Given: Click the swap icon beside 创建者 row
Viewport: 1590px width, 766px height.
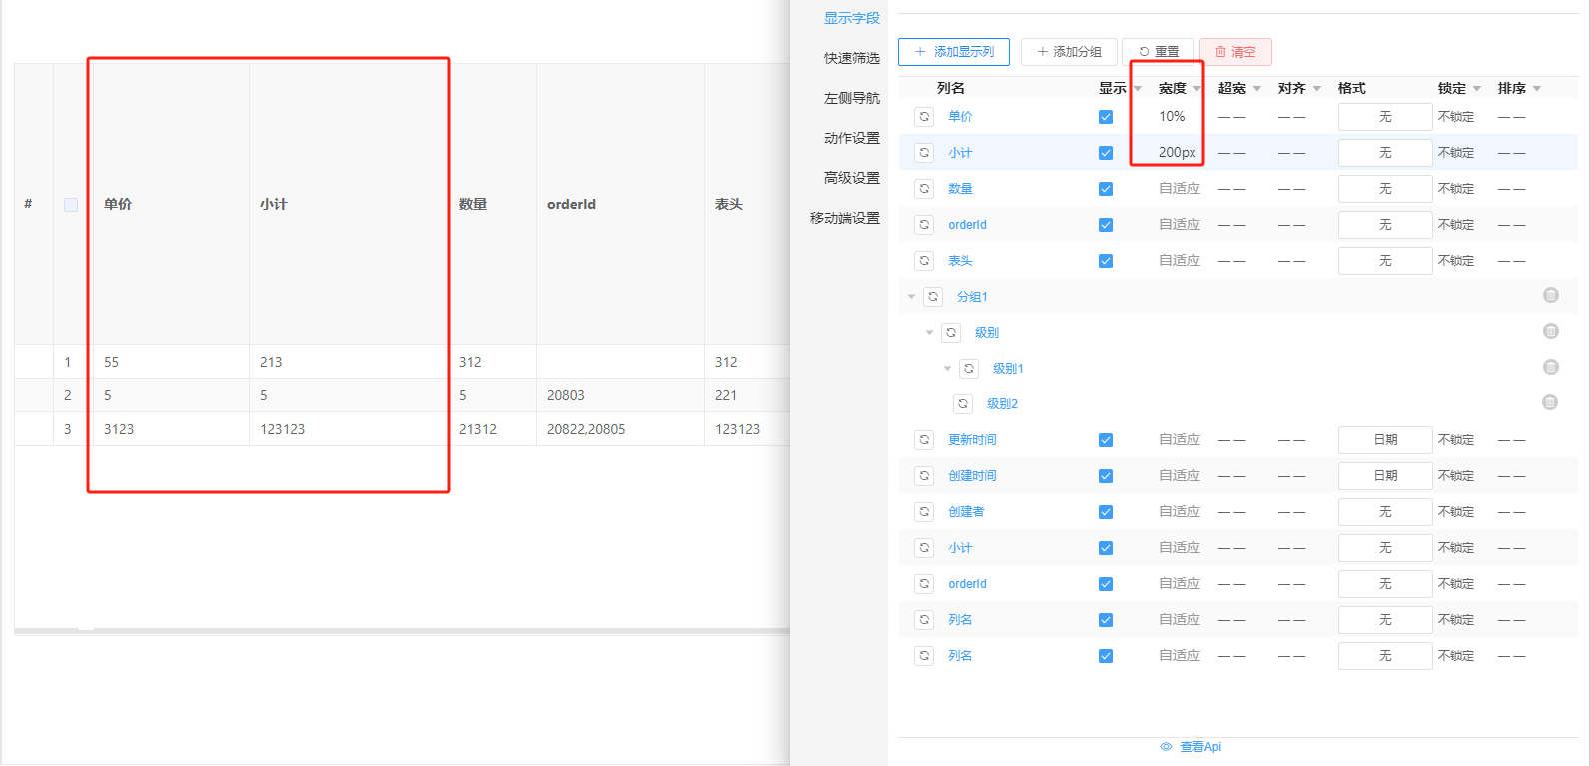Looking at the screenshot, I should (924, 512).
